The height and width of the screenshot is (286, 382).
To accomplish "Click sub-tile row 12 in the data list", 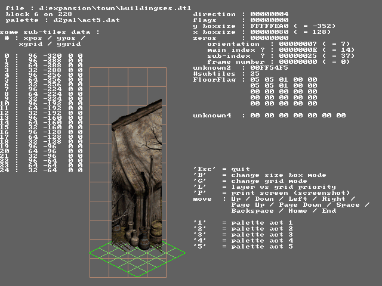I will (41, 113).
